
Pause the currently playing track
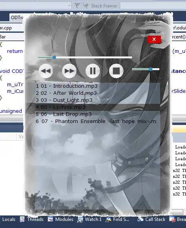[93, 71]
